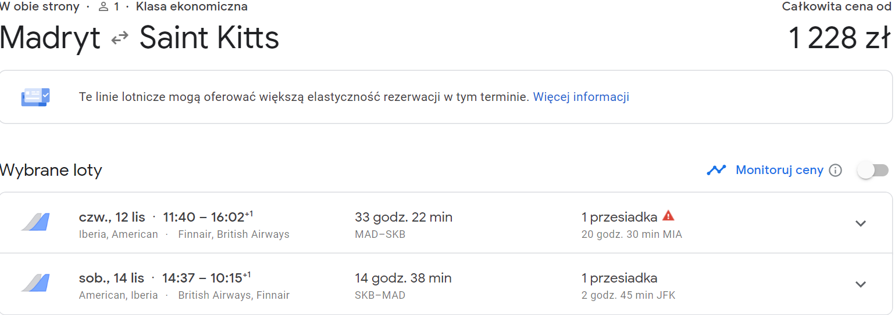Expand the sob., 14 lis flight details
This screenshot has height=315, width=895.
(x=861, y=284)
